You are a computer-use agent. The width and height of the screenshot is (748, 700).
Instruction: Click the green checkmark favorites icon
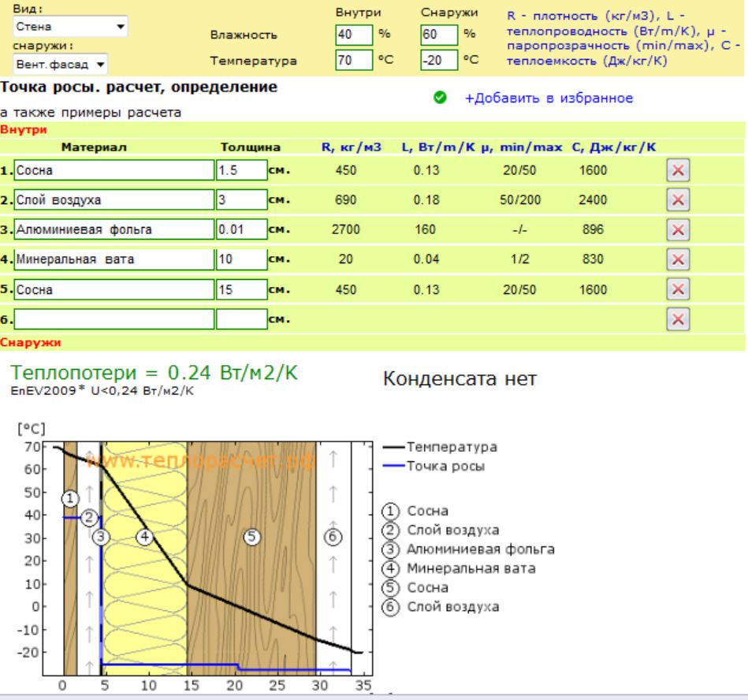pyautogui.click(x=442, y=99)
